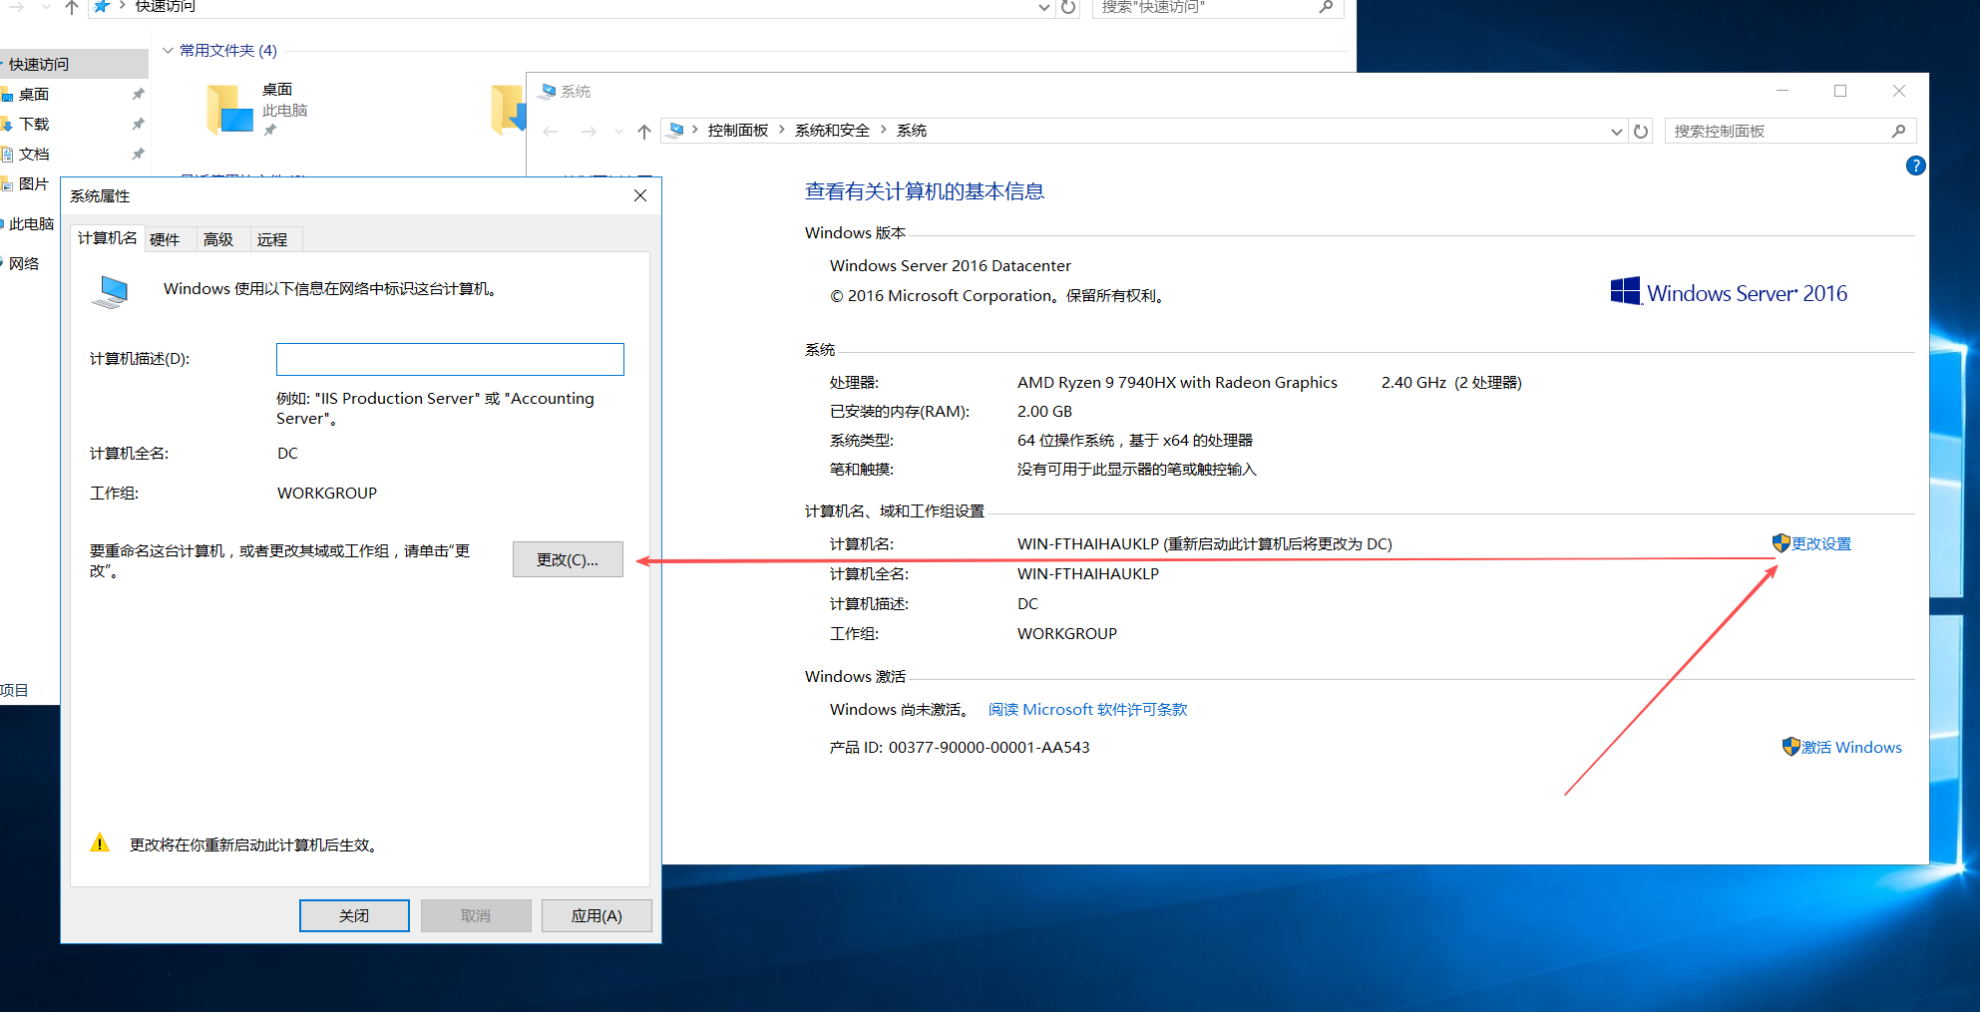
Task: Click the 系统 breadcrumb segment
Action: (x=912, y=131)
